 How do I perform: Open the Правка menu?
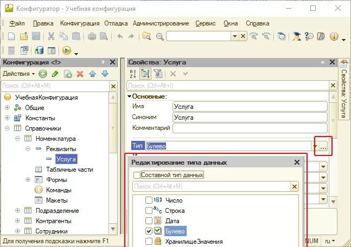[x=43, y=23]
